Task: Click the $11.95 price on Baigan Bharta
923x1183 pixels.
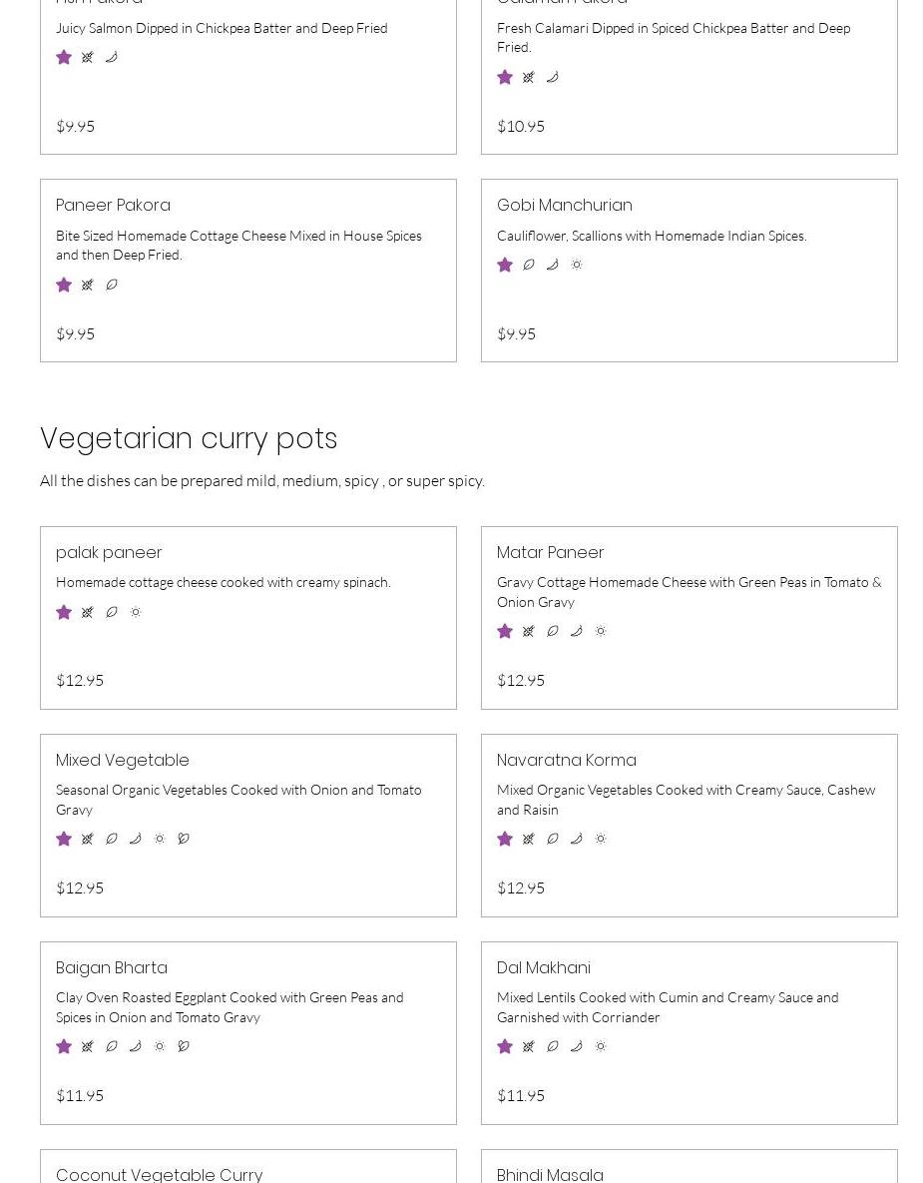Action: (x=80, y=1095)
